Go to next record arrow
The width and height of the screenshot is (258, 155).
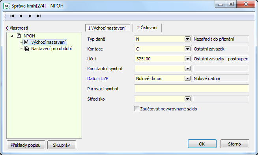point(30,16)
